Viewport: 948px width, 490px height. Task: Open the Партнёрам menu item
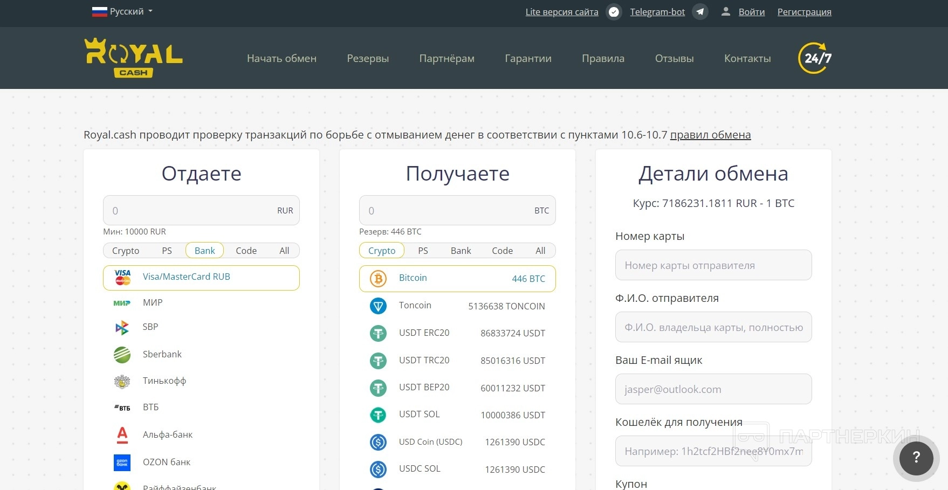(447, 58)
